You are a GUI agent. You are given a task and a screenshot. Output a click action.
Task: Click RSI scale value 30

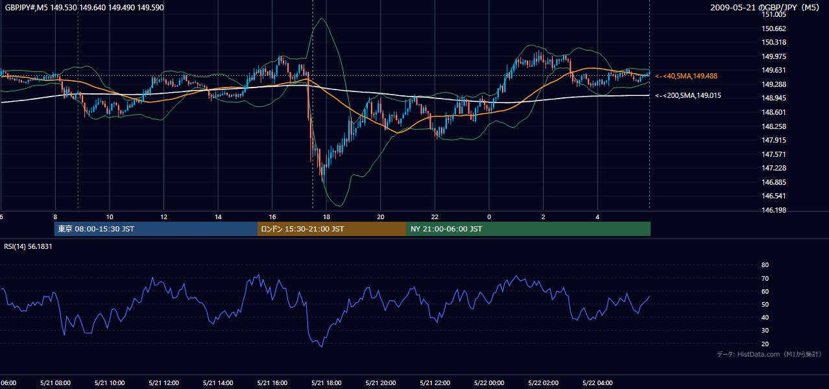pyautogui.click(x=765, y=330)
